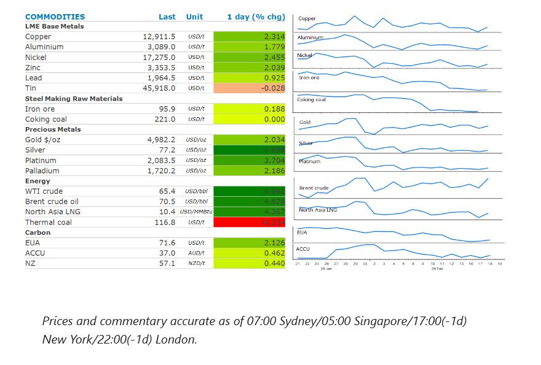
Task: Open the EUA sparkline chart
Action: pyautogui.click(x=399, y=234)
